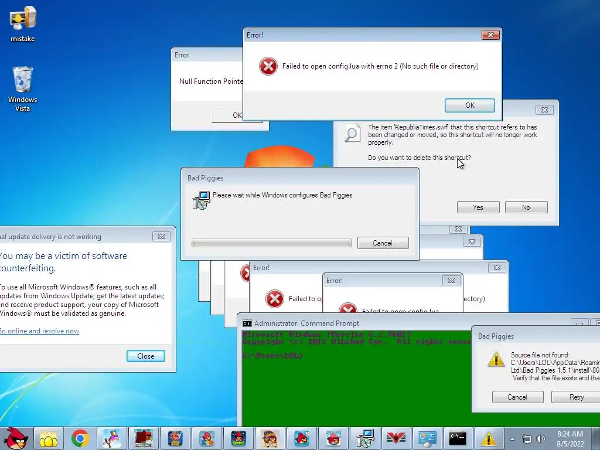Click the Command Prompt title bar icon

(247, 323)
